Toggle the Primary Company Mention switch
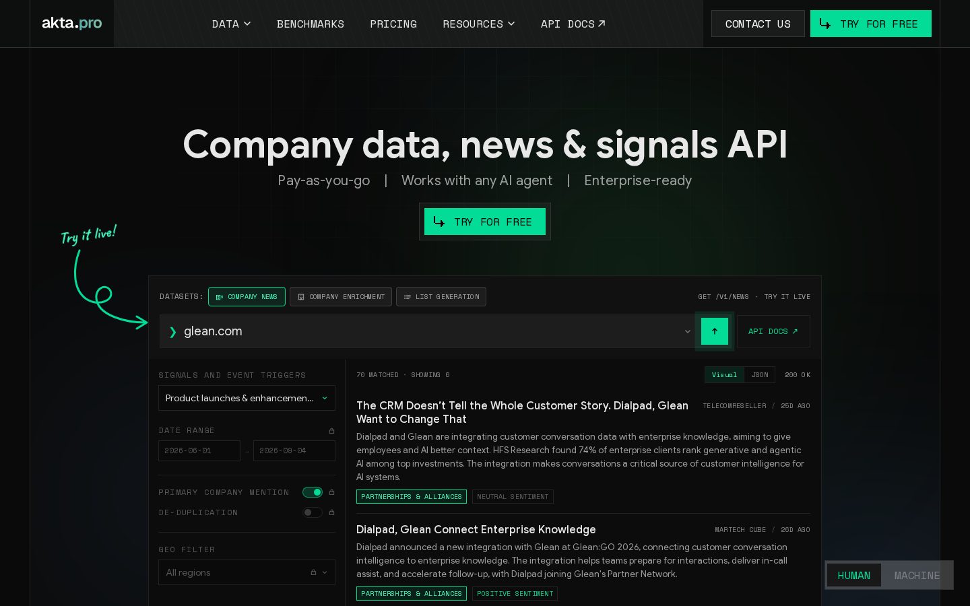This screenshot has width=970, height=606. click(x=313, y=492)
